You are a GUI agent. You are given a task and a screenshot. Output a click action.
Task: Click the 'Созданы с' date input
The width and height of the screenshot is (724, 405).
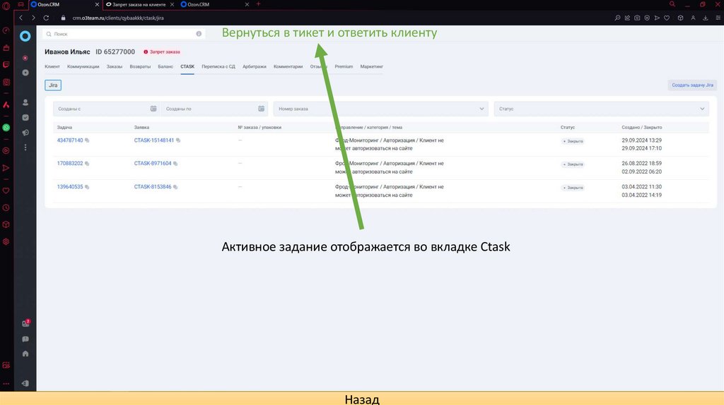106,109
